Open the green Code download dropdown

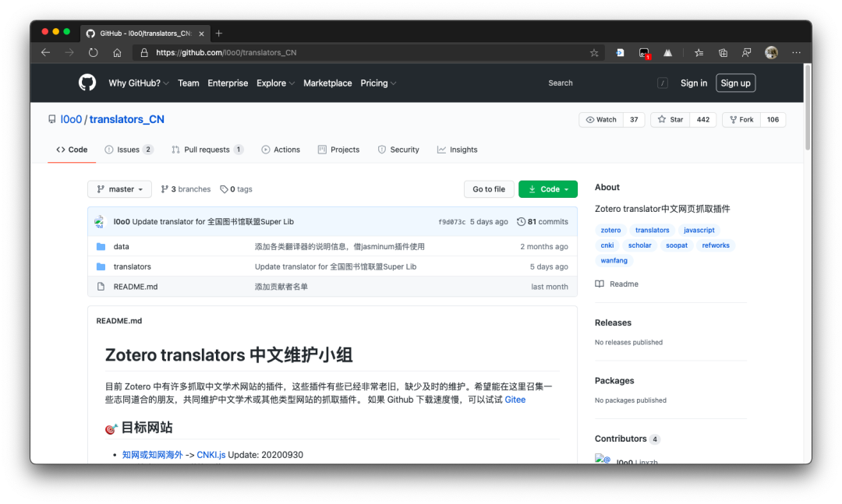tap(548, 189)
